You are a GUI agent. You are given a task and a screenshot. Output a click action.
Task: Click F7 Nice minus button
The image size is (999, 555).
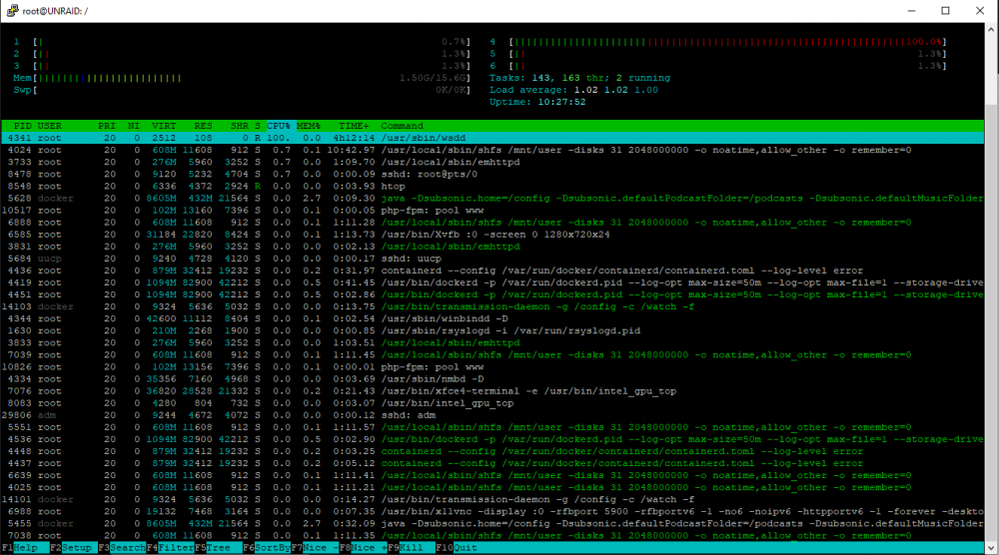coord(315,547)
